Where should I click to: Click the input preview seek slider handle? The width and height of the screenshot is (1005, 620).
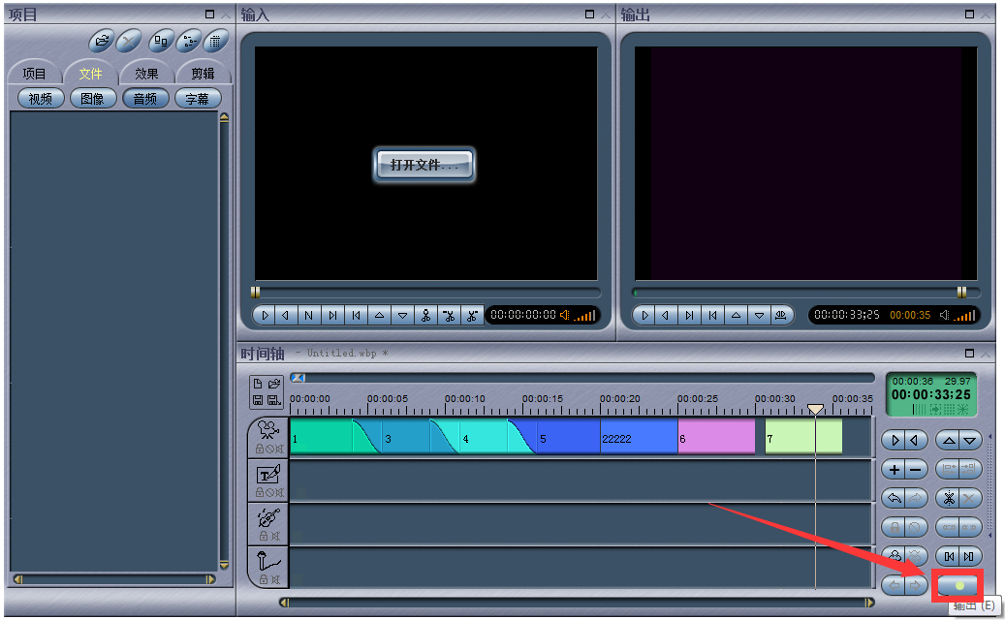pyautogui.click(x=256, y=292)
